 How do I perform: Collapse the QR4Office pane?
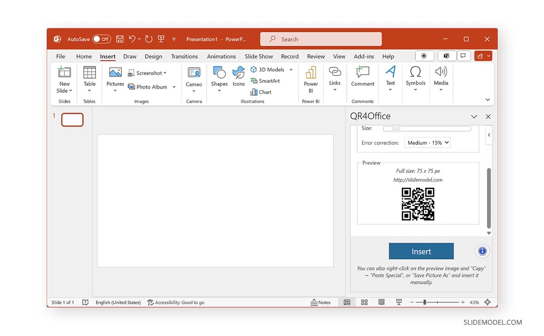474,116
